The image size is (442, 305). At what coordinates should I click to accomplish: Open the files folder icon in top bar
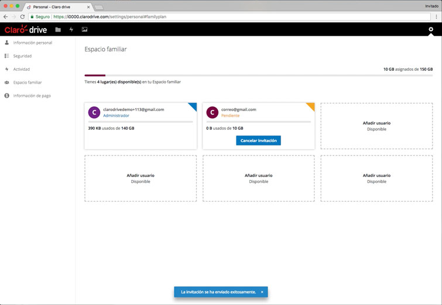pyautogui.click(x=58, y=29)
